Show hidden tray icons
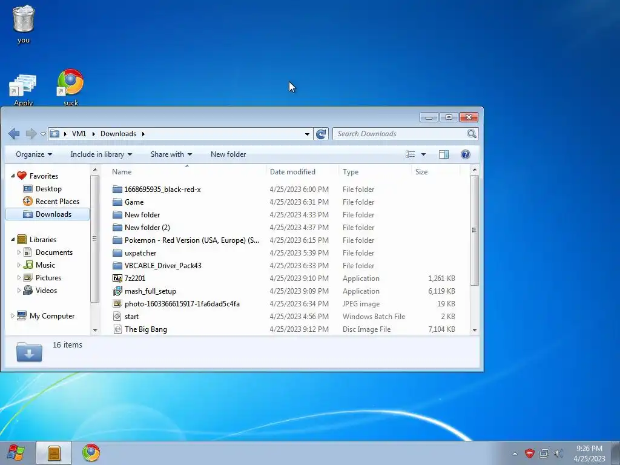This screenshot has height=465, width=620. click(x=515, y=453)
